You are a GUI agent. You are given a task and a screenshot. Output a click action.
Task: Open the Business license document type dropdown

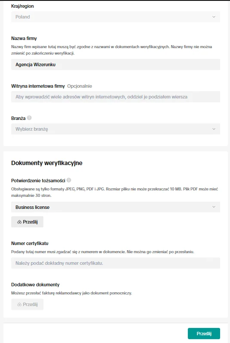click(x=116, y=207)
